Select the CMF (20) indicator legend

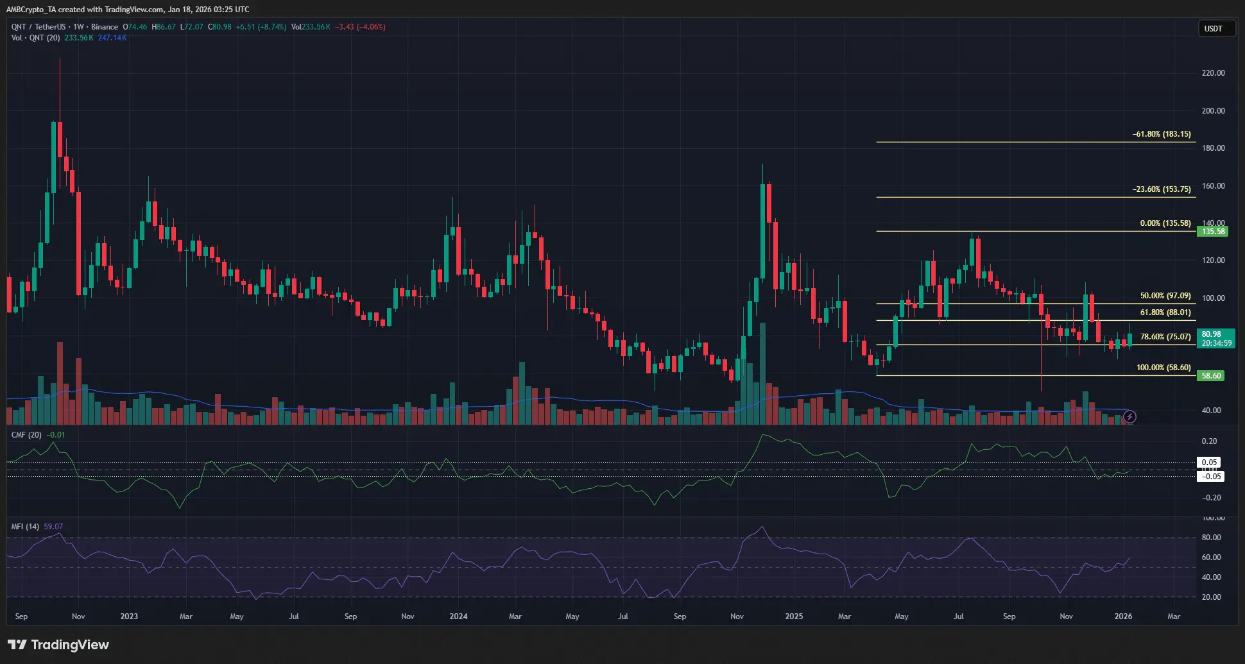pos(26,435)
